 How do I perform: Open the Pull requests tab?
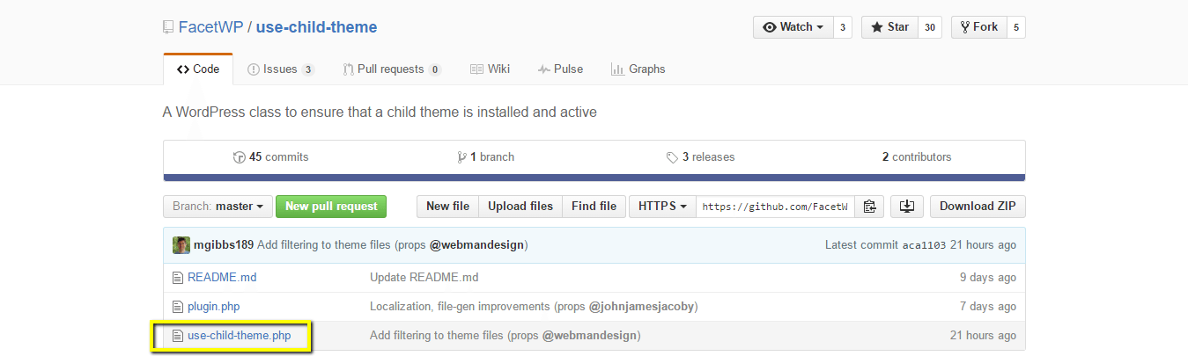[392, 69]
